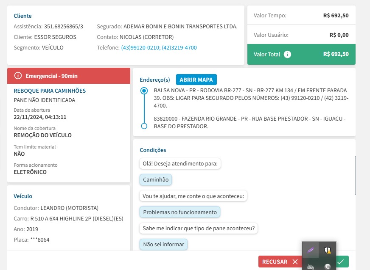Click the ELETRÔNICO value under Forma acionamento

point(30,172)
